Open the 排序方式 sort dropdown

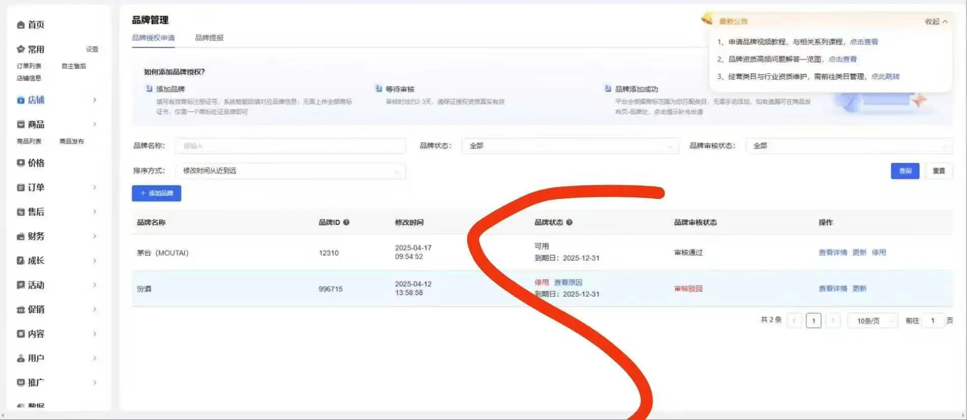point(291,171)
